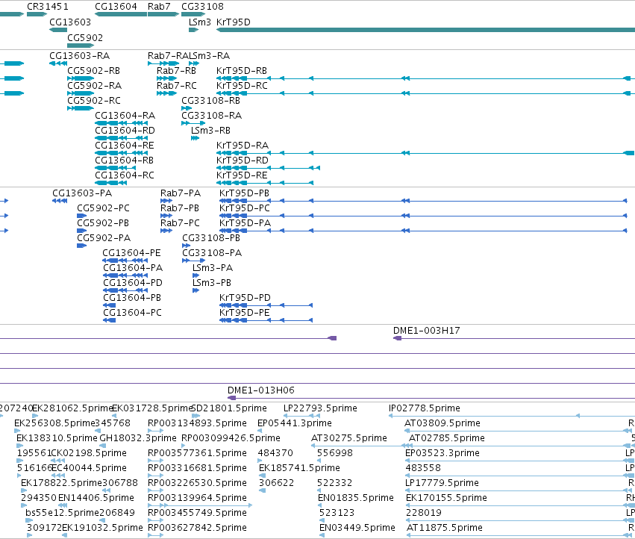635x539 pixels.
Task: Click protein CG13604-PB
Action: 132,299
